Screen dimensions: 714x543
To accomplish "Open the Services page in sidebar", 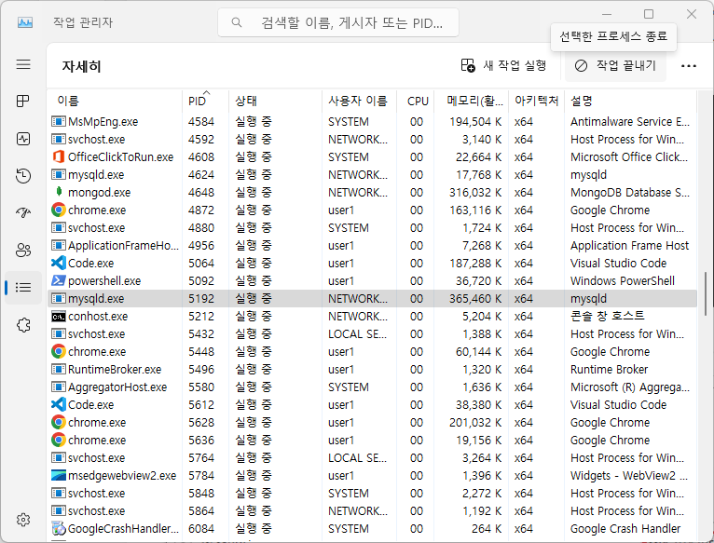I will pos(23,324).
